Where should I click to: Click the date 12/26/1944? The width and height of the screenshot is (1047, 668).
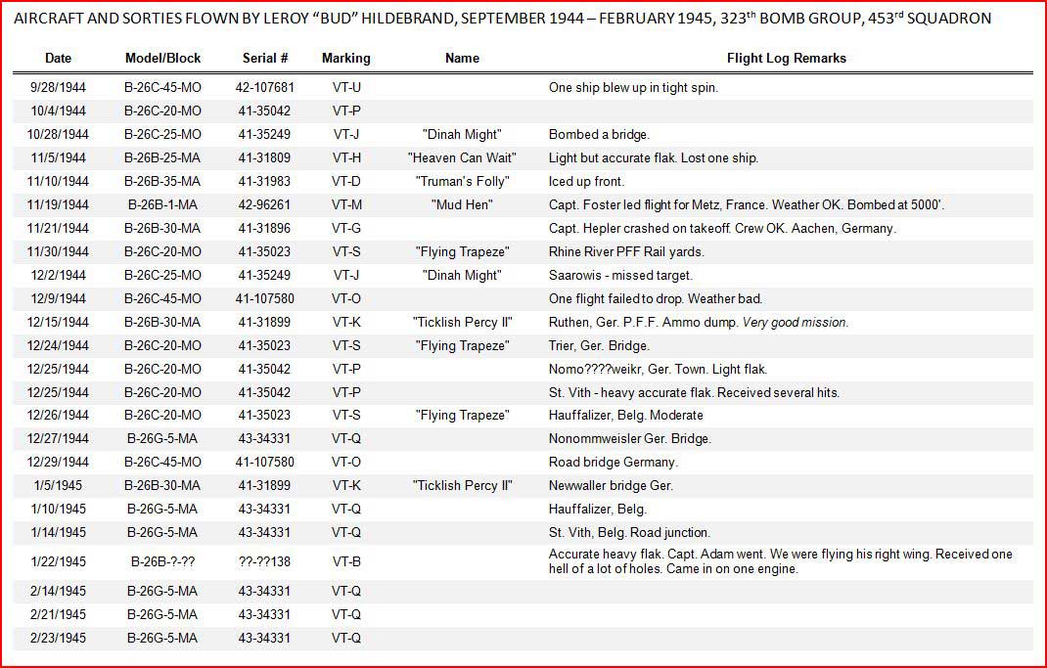(58, 415)
